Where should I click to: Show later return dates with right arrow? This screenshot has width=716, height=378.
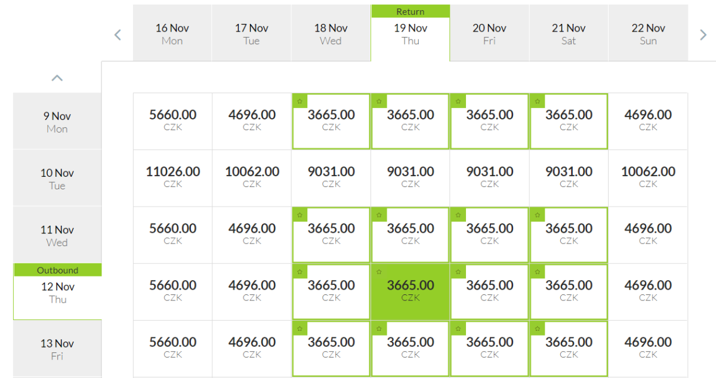[x=703, y=35]
